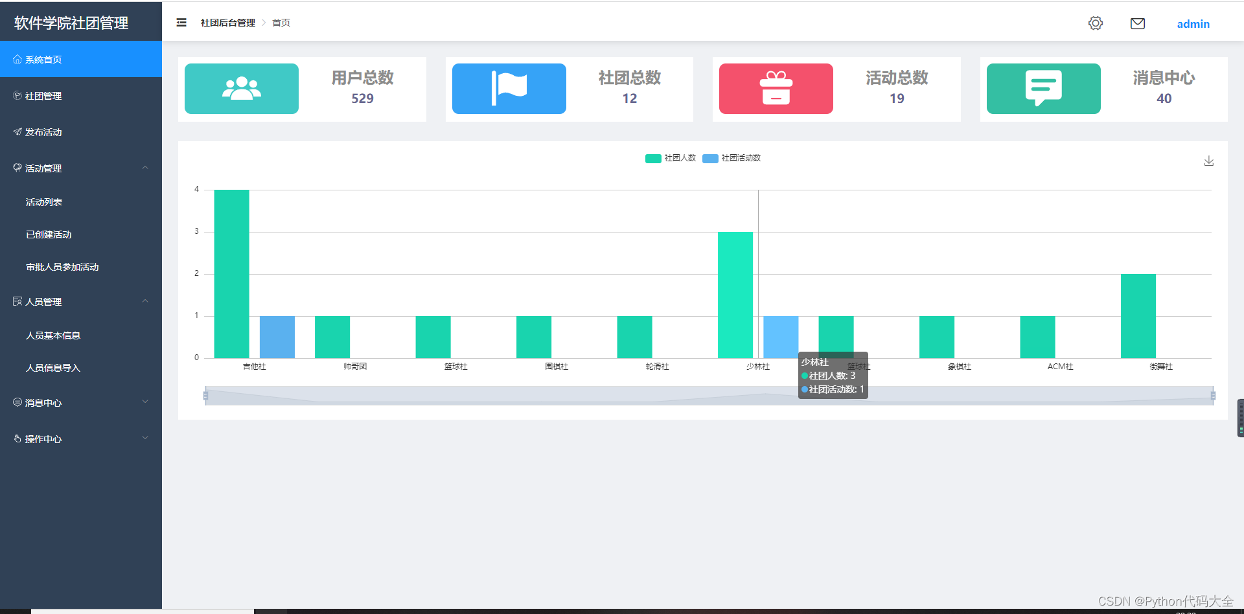Click 少林社 green member count bar

tap(735, 295)
